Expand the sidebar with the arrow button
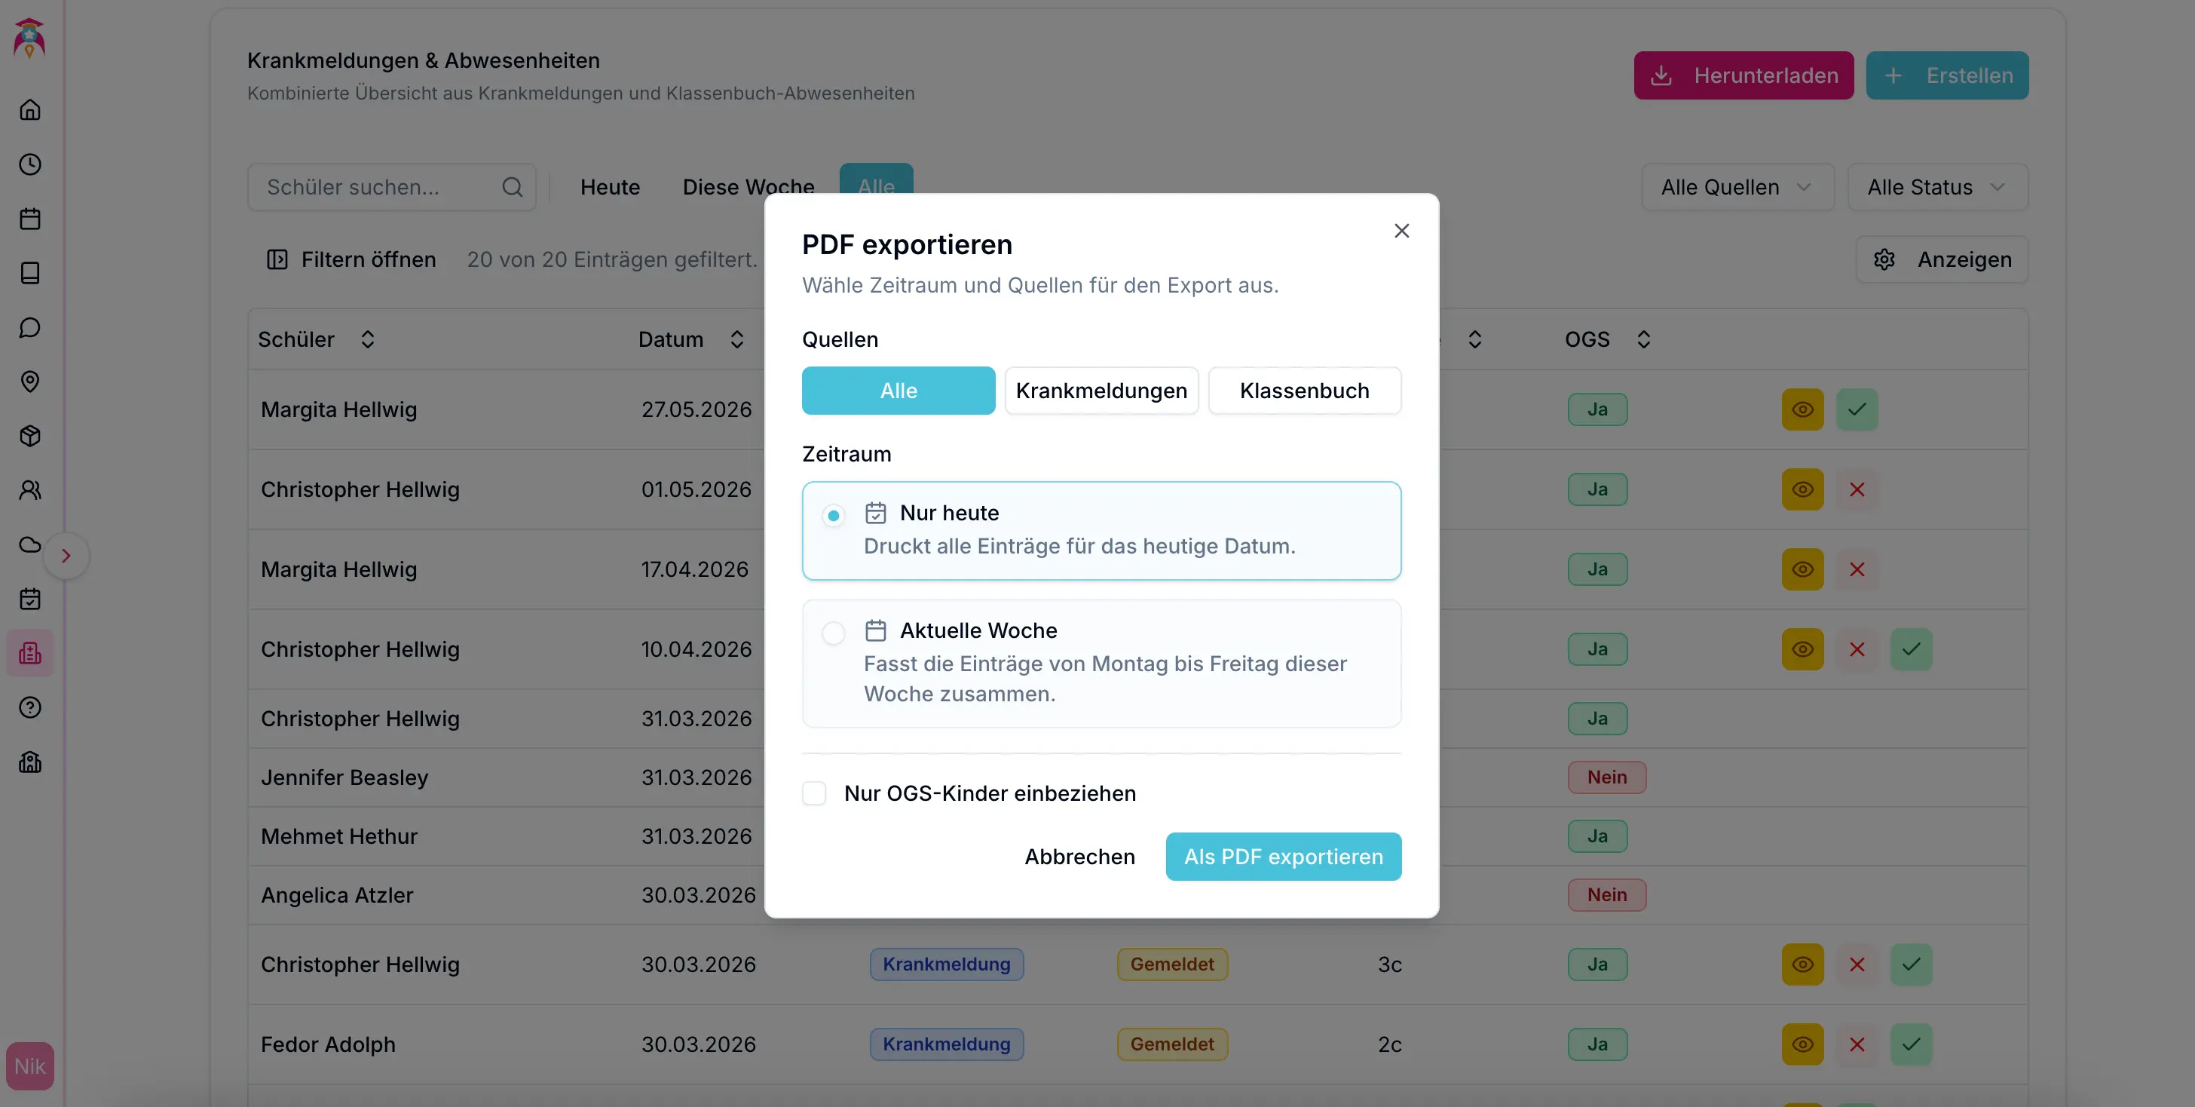 click(66, 556)
